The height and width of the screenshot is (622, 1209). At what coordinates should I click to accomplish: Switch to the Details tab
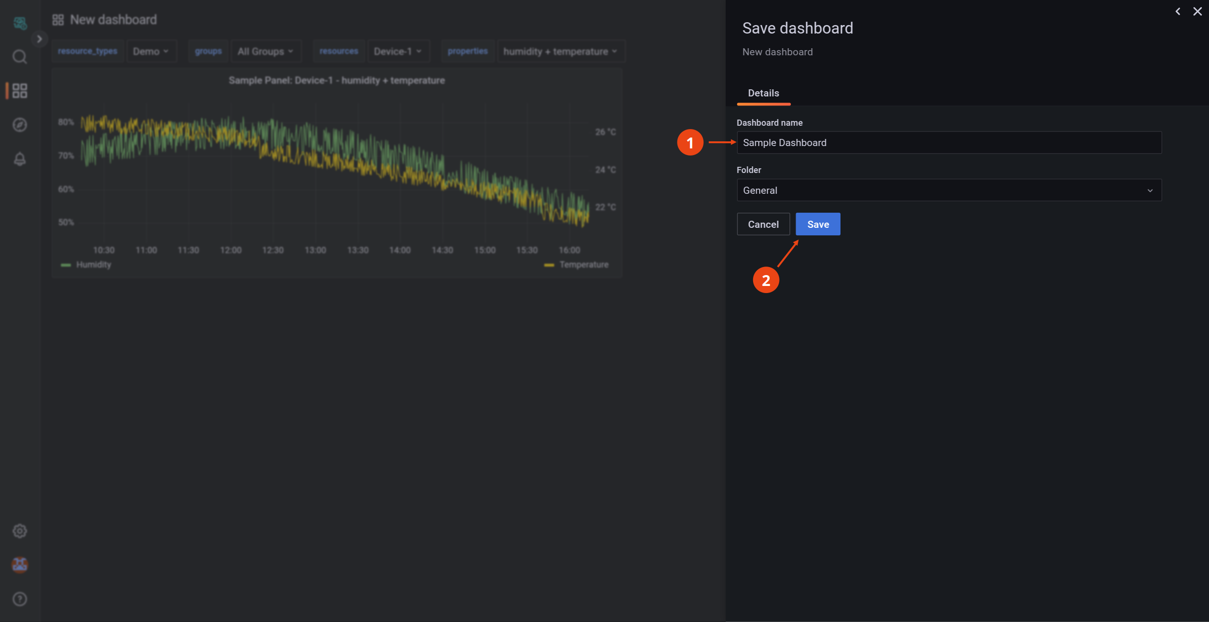coord(763,93)
